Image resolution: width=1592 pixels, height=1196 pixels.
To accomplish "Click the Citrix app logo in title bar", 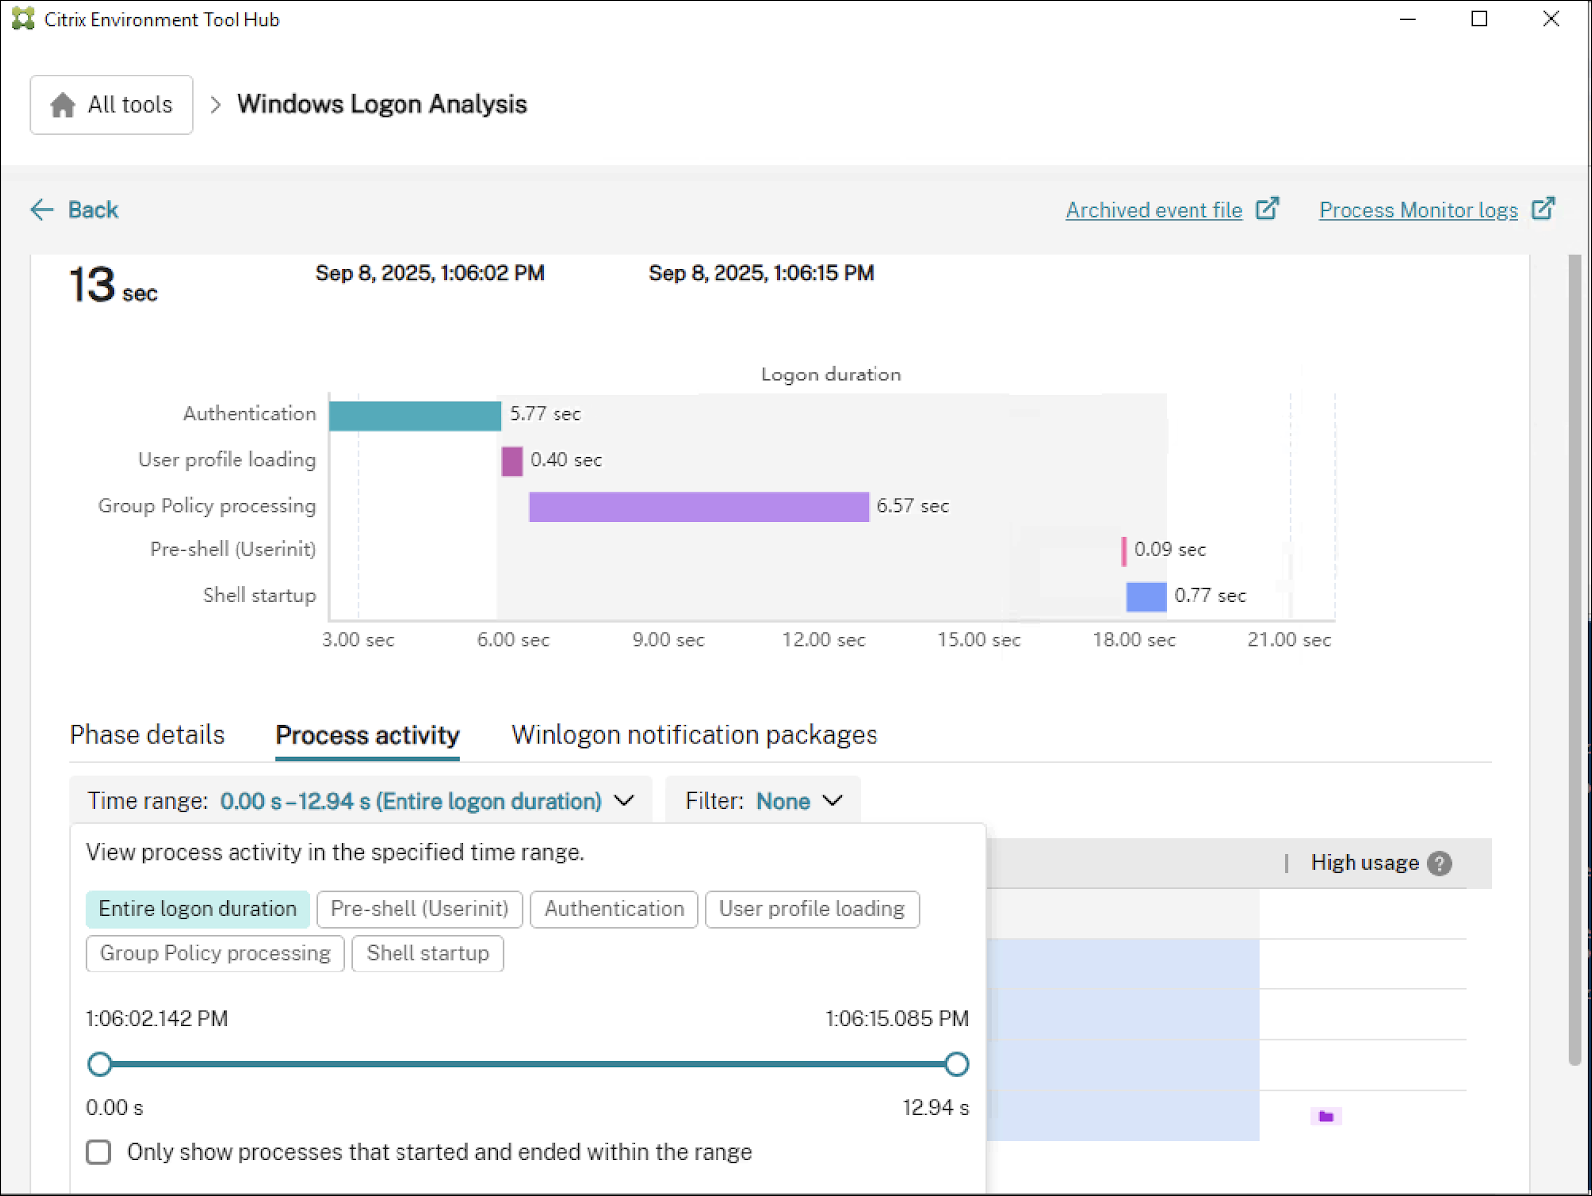I will coord(22,19).
